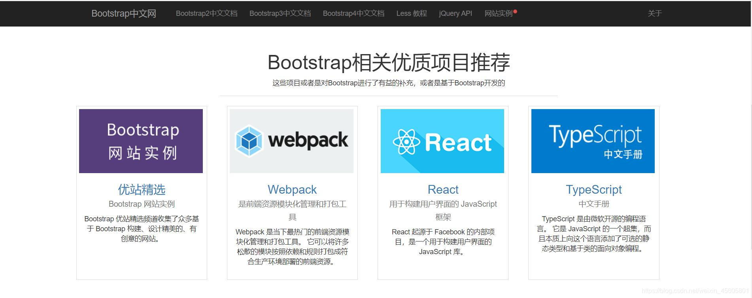Open Bootstrap4中文文档 in the navbar
Image resolution: width=752 pixels, height=298 pixels.
(x=353, y=13)
